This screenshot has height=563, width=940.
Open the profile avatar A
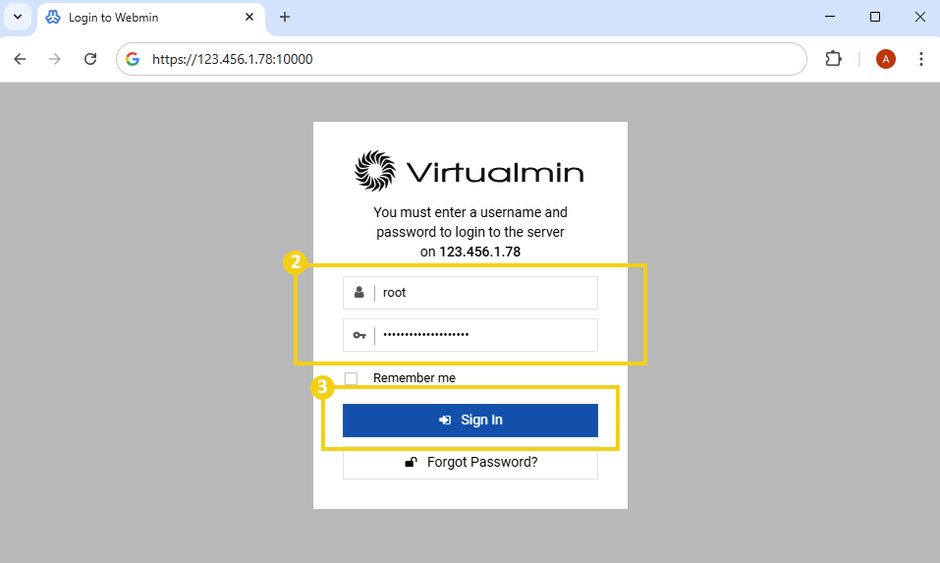coord(885,59)
